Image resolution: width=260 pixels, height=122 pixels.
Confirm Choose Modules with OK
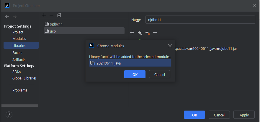(x=135, y=74)
